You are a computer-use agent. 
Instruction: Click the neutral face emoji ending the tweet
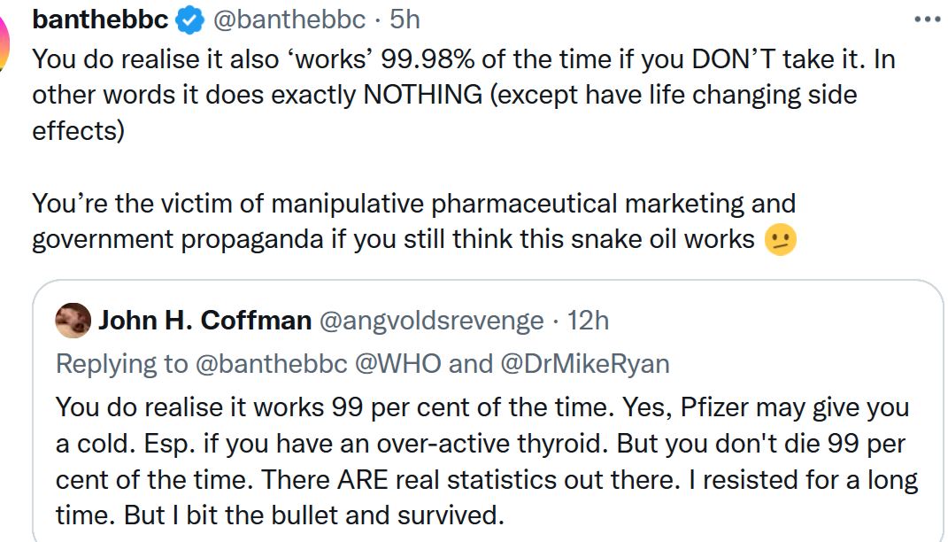pyautogui.click(x=780, y=240)
